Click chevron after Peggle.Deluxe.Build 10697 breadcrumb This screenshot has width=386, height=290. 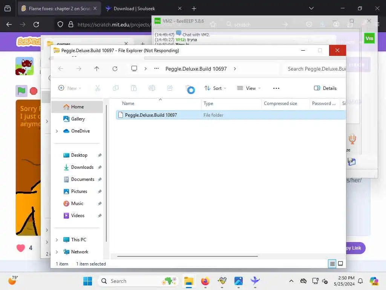click(x=235, y=69)
